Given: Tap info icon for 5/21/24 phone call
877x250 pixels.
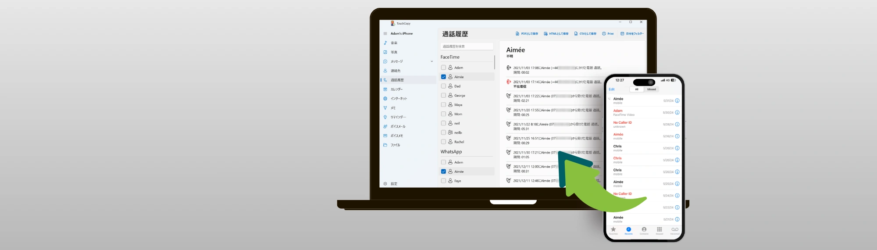Looking at the screenshot, I should tap(677, 219).
